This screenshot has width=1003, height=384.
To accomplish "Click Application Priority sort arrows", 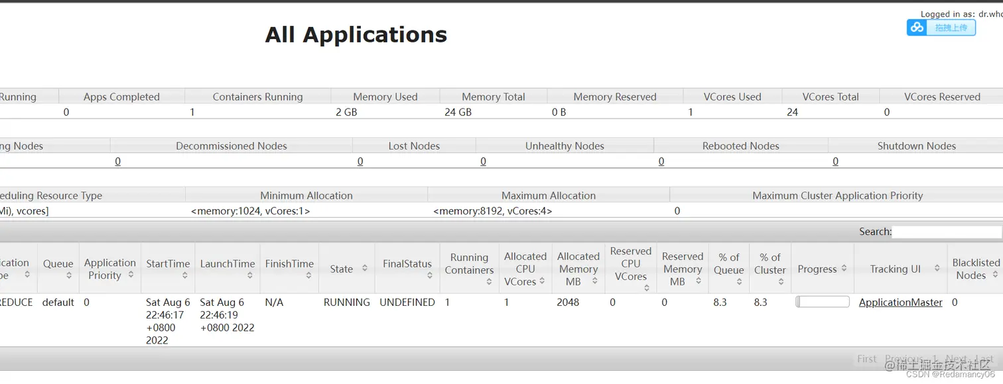I will [x=131, y=275].
